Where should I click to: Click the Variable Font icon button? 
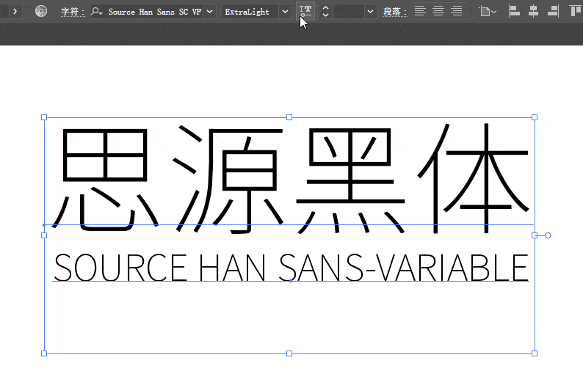pyautogui.click(x=305, y=11)
